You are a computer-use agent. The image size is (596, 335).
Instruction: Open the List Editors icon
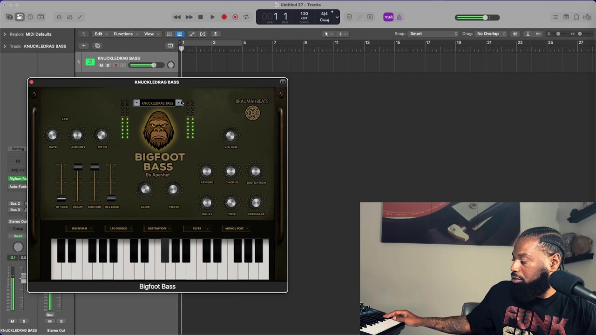click(555, 17)
